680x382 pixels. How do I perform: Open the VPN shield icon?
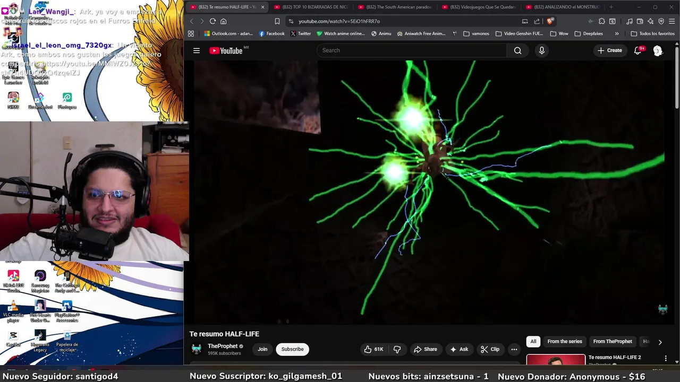[x=661, y=21]
